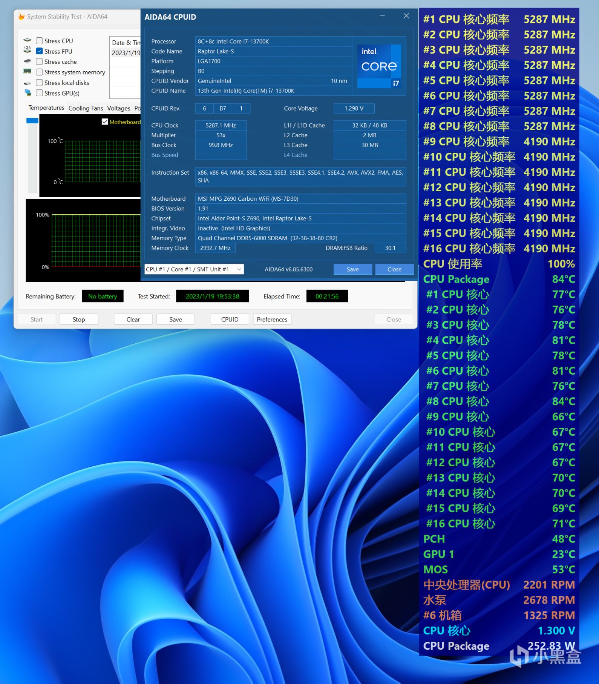
Task: Click the 'AIDA64 v6.85.6300' version text
Action: [289, 269]
